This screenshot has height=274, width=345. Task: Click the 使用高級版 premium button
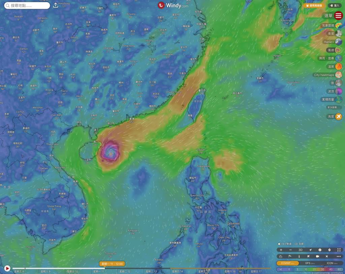(x=314, y=5)
